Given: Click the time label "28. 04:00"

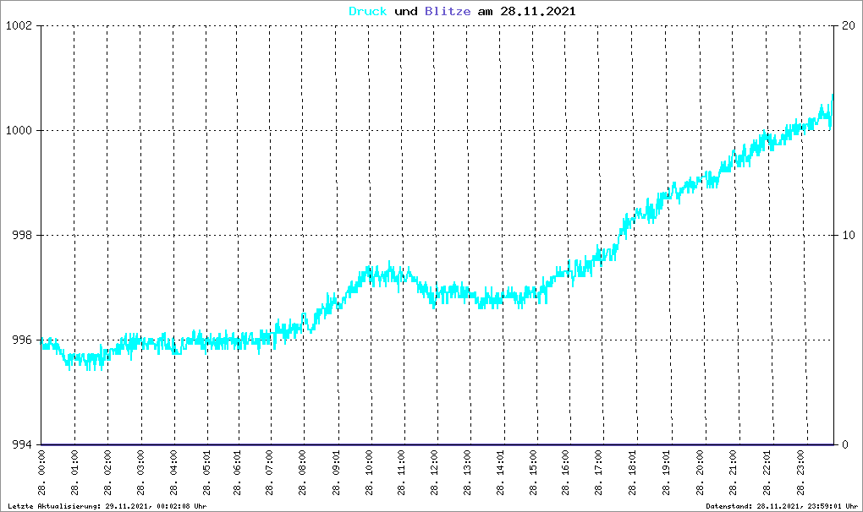Looking at the screenshot, I should click(x=174, y=472).
